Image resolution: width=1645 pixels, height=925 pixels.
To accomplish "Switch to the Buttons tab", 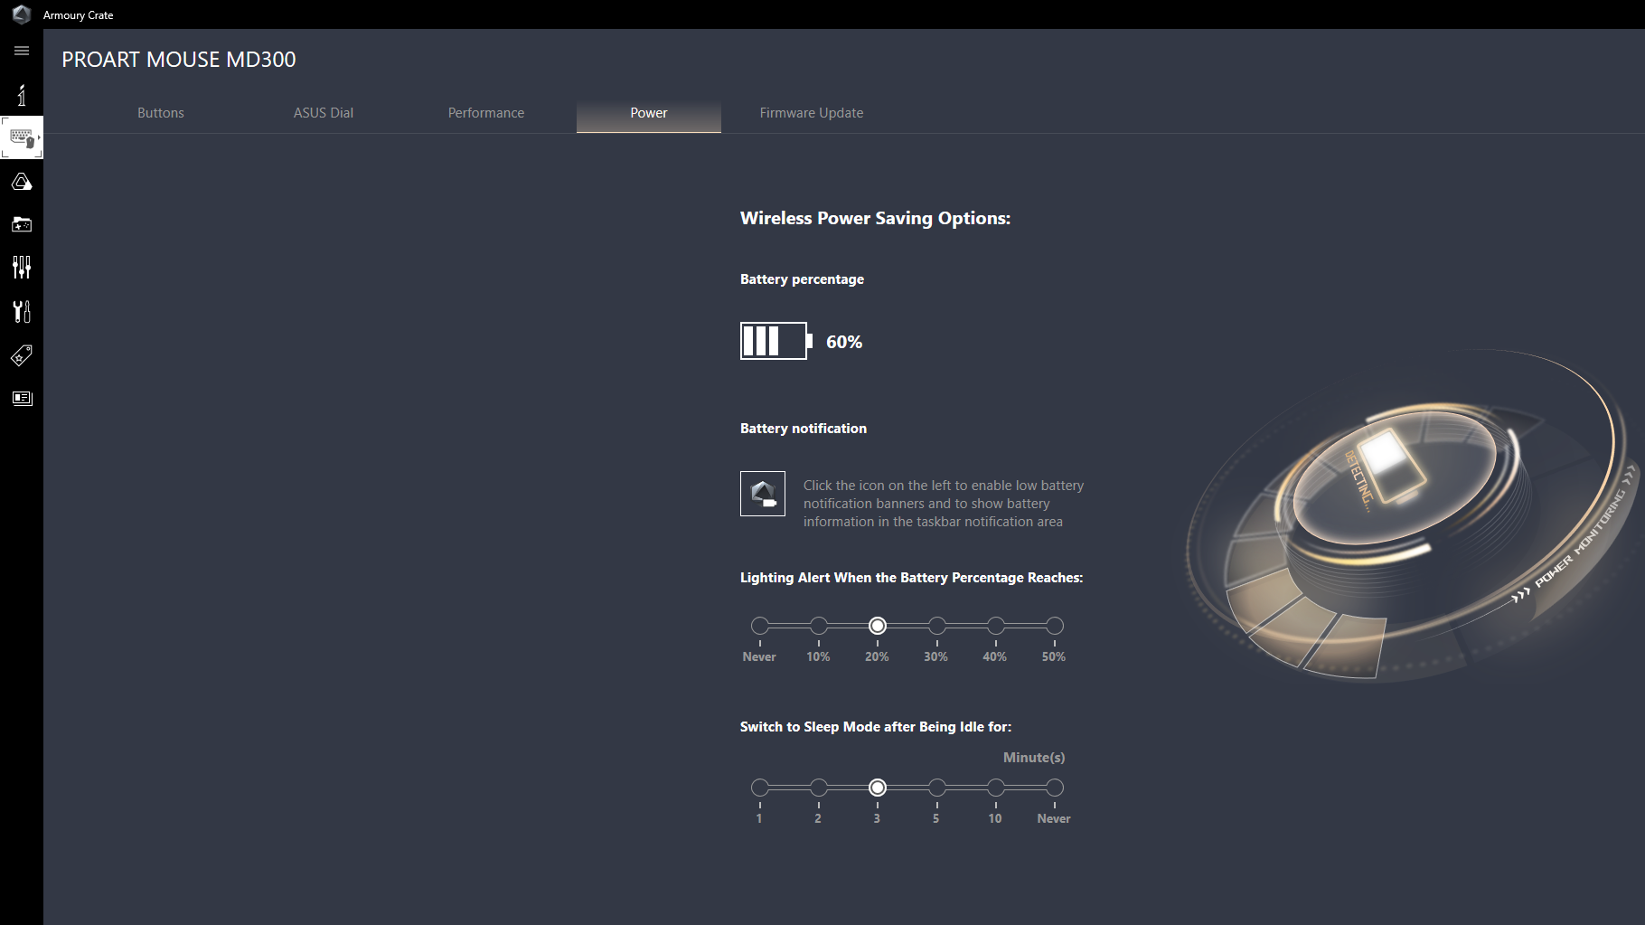I will coord(160,112).
